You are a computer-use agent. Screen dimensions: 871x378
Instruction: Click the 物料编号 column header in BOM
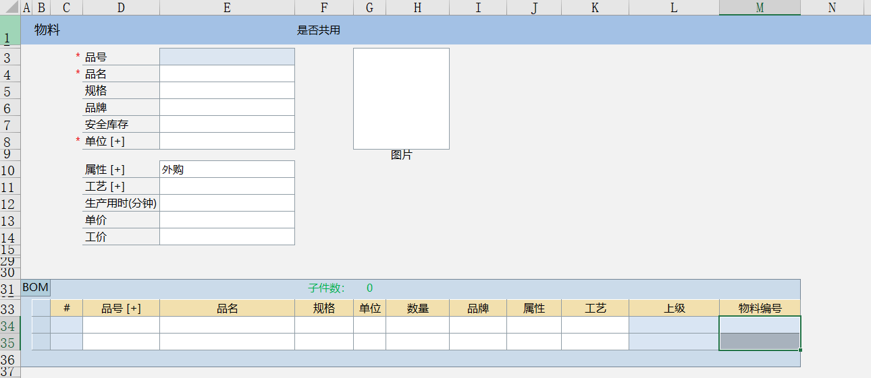(760, 309)
